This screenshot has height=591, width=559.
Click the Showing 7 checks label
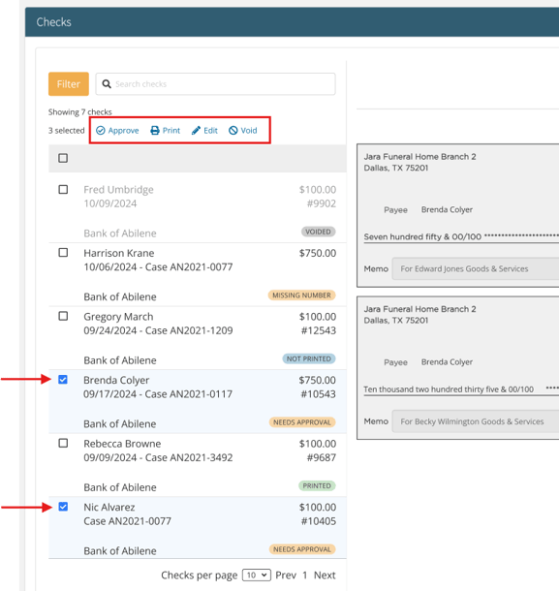(79, 112)
